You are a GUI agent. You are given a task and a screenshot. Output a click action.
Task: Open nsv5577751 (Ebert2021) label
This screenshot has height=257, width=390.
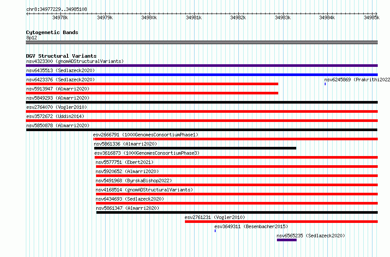(x=124, y=162)
